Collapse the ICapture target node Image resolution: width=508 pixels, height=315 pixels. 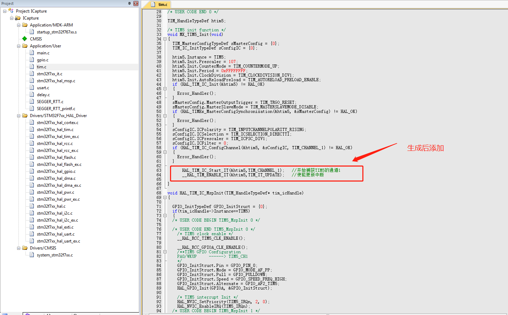11,18
